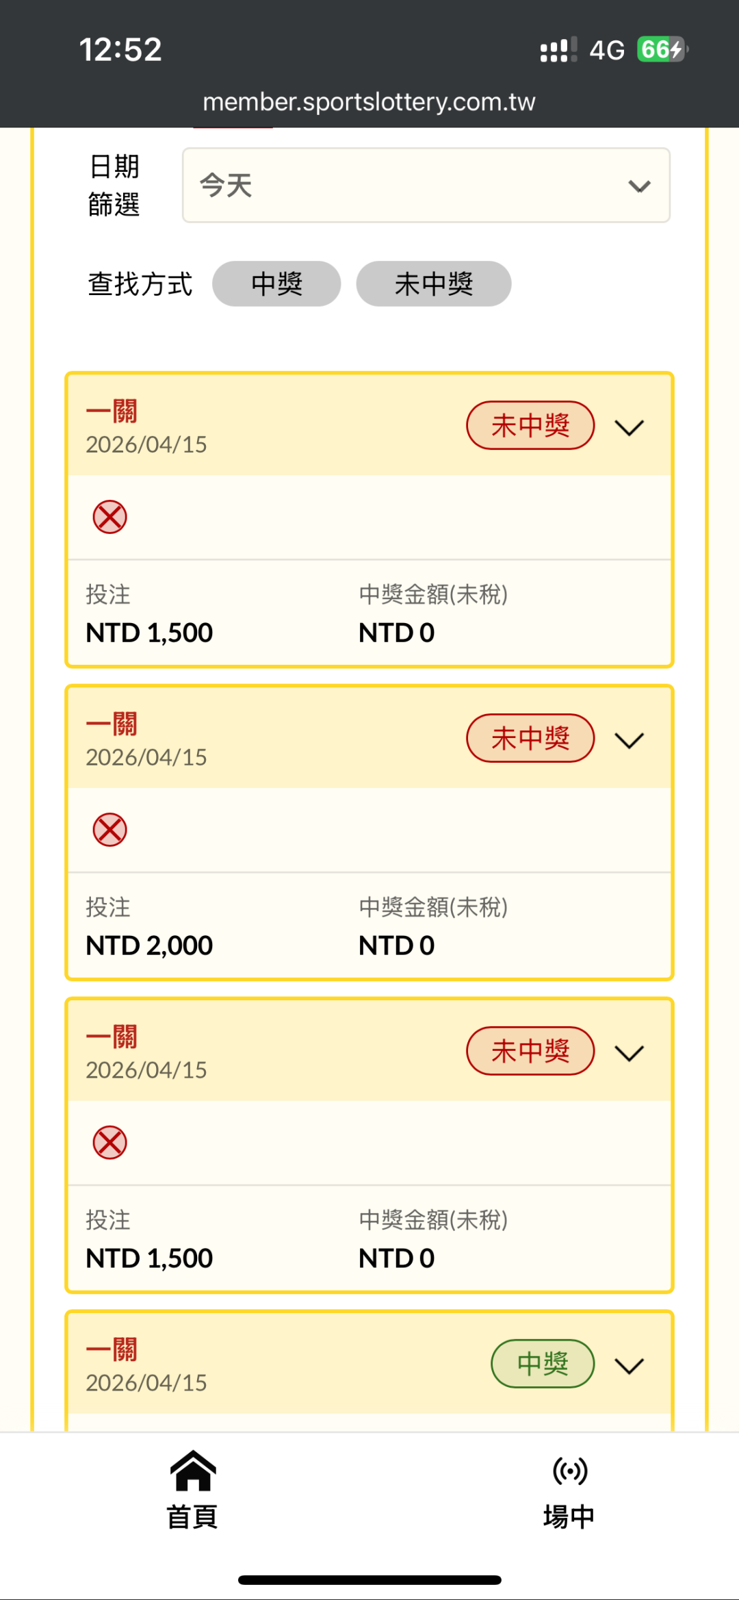This screenshot has width=739, height=1600.
Task: Click red X icon in first bet card
Action: pos(109,517)
